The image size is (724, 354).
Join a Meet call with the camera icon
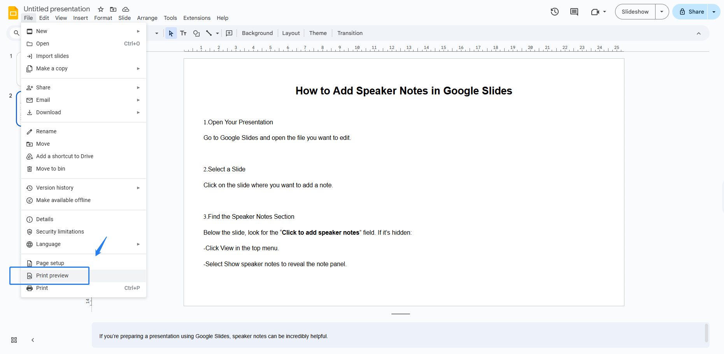[595, 12]
